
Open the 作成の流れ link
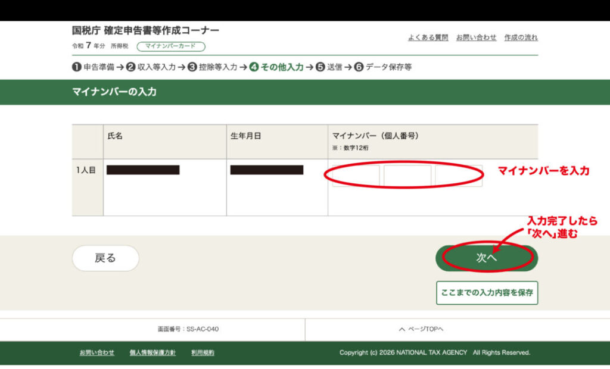[x=521, y=37]
